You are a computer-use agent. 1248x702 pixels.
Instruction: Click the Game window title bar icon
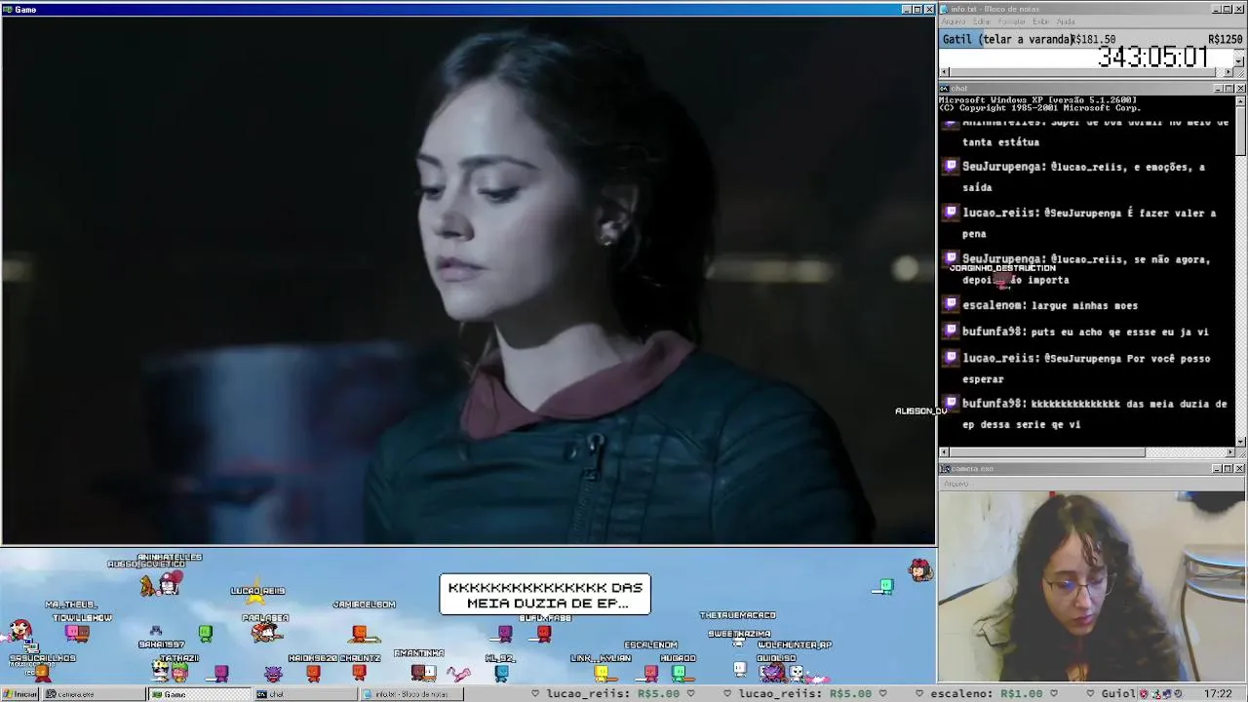pos(8,9)
